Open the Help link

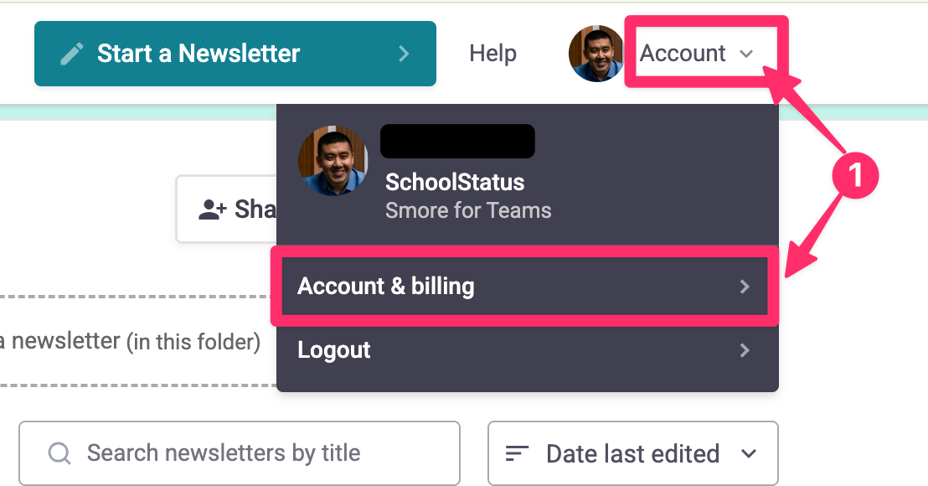click(x=492, y=54)
